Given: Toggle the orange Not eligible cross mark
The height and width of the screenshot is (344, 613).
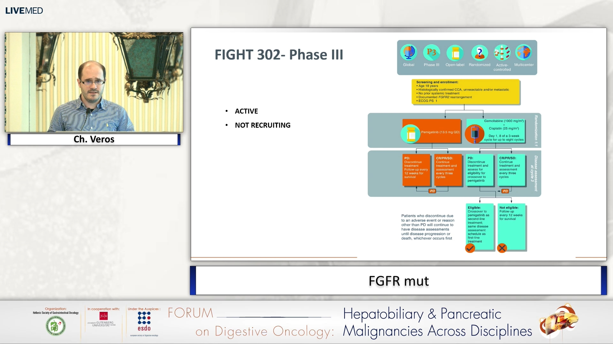Looking at the screenshot, I should point(502,248).
